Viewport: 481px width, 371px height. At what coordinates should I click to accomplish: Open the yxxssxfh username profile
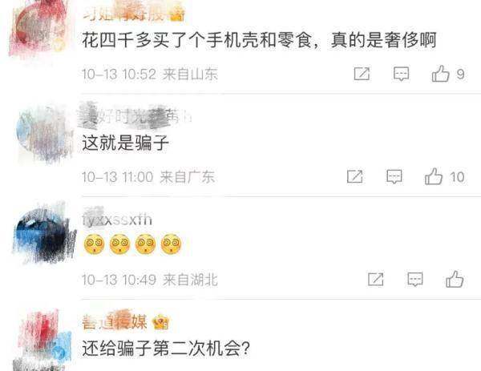[117, 220]
